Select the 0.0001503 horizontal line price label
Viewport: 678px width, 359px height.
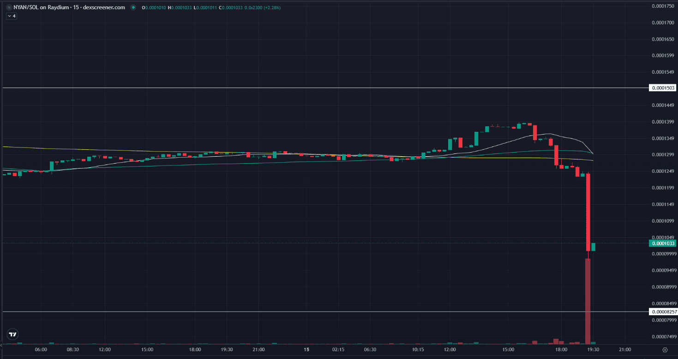click(663, 88)
